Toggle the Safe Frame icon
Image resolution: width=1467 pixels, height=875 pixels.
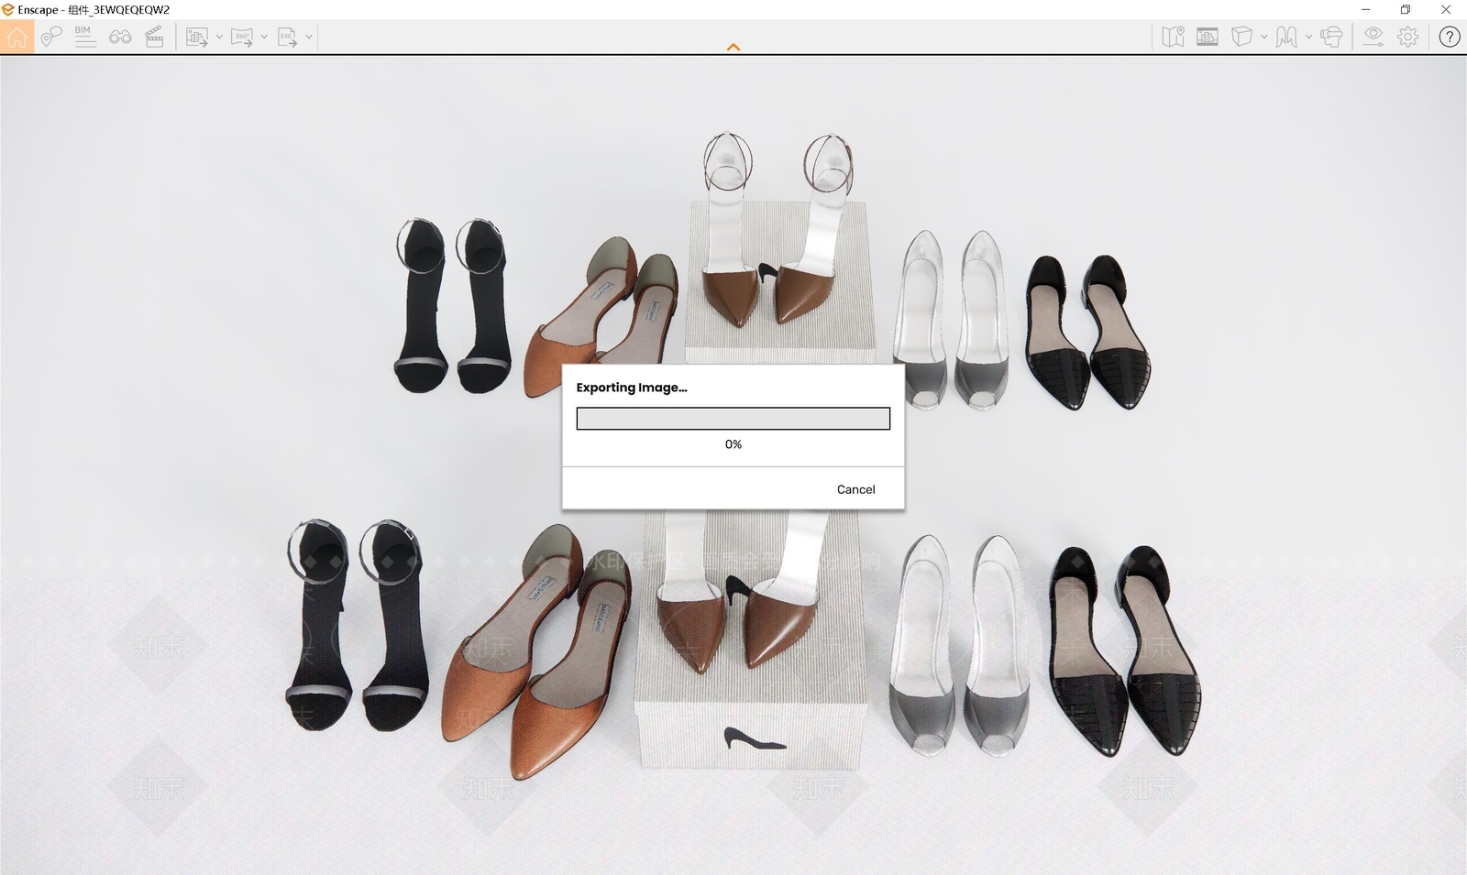(1208, 37)
